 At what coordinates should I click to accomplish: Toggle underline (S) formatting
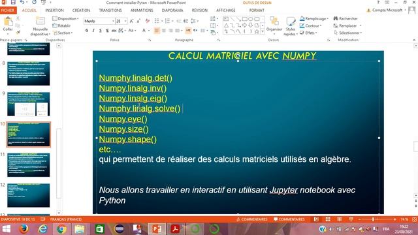tap(100, 31)
